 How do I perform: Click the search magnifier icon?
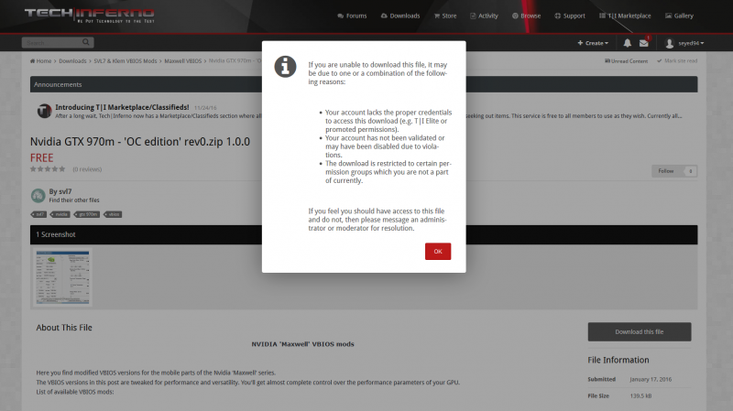coord(86,42)
